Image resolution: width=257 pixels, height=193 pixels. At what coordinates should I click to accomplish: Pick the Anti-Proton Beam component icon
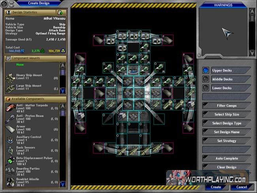(x=11, y=119)
